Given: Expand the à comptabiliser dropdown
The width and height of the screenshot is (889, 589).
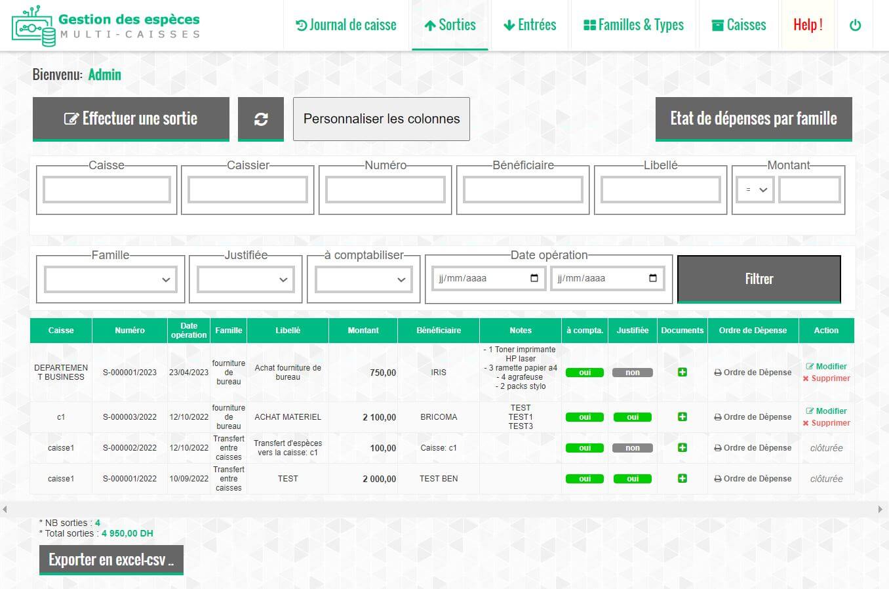Looking at the screenshot, I should pyautogui.click(x=363, y=279).
